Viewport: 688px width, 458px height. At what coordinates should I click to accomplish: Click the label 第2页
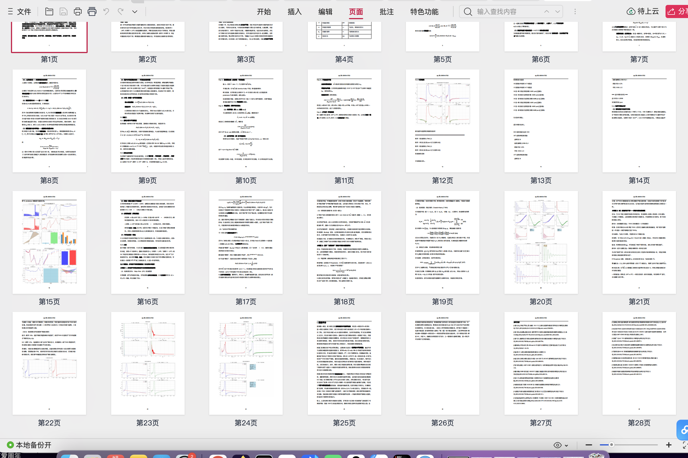pos(148,59)
